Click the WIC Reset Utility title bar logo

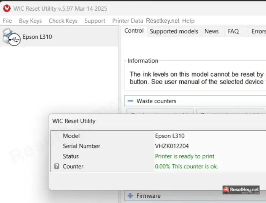tap(7, 8)
